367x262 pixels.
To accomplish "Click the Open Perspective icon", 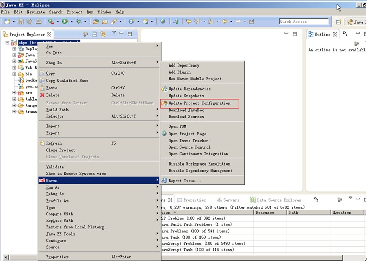I will [339, 22].
